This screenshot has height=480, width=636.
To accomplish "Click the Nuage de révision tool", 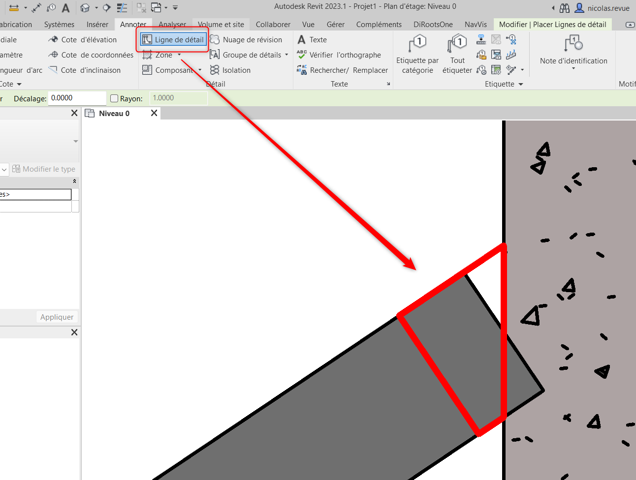I will click(246, 40).
